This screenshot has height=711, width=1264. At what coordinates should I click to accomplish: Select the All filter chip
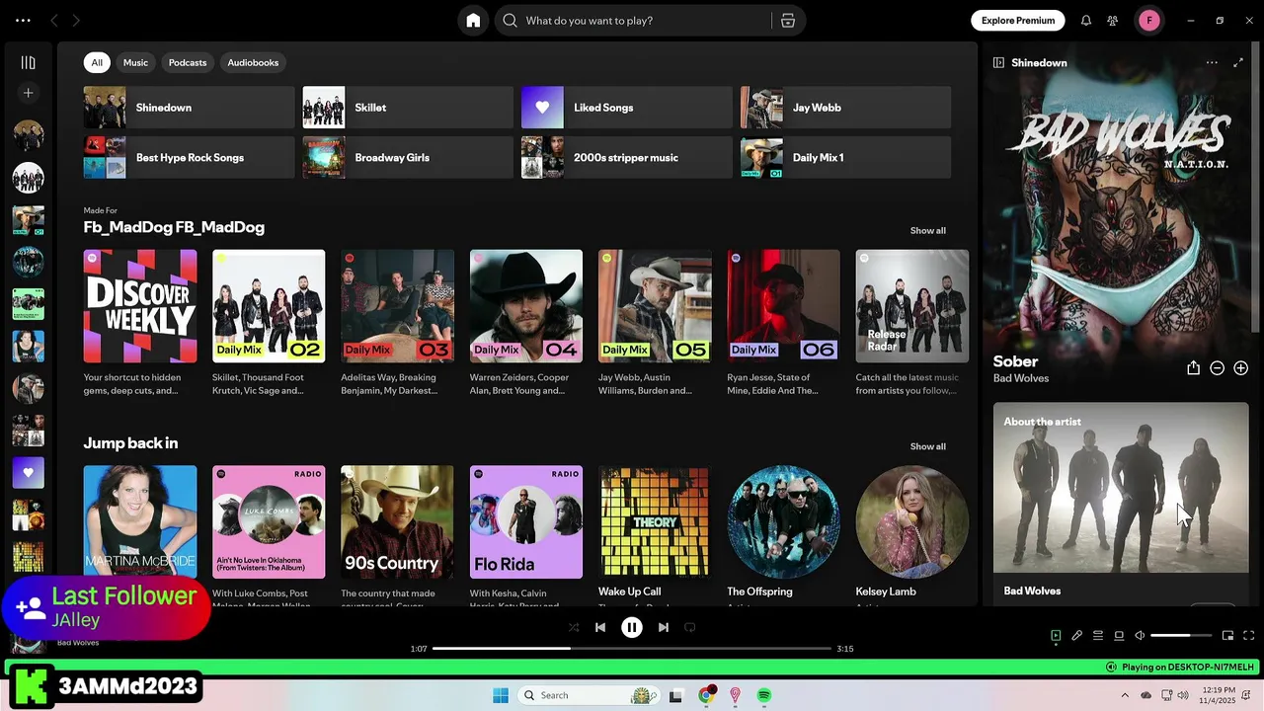97,62
